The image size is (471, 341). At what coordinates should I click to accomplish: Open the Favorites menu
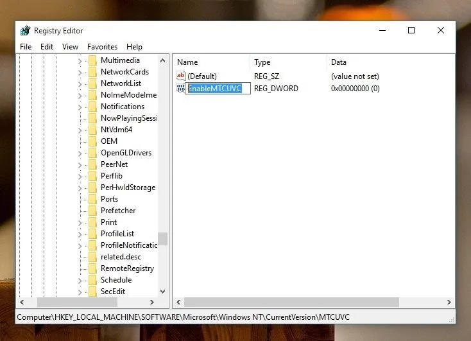click(x=102, y=47)
